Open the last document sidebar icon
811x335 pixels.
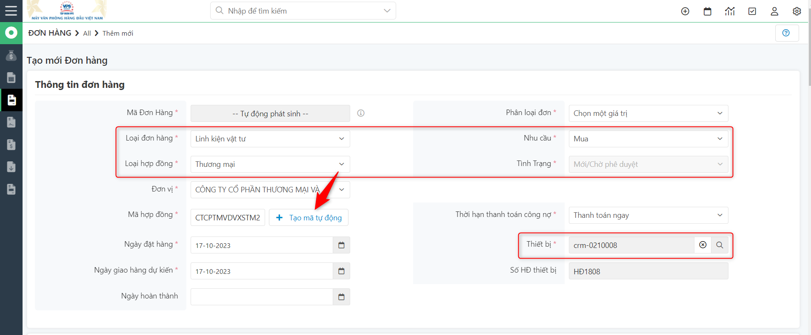[11, 189]
